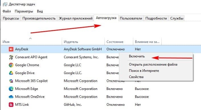Viewport: 201px width, 110px height.
Task: Click the Google Drive icon
Action: [x=11, y=73]
